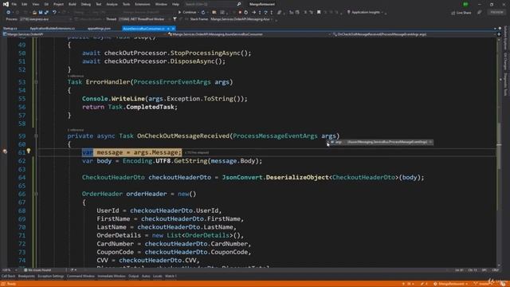This screenshot has height=287, width=510.
Task: Click the Restart debugging icon
Action: click(246, 13)
